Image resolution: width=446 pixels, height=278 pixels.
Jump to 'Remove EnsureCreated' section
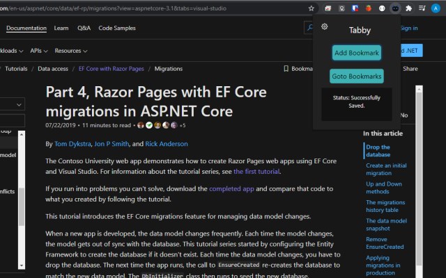pos(385,243)
